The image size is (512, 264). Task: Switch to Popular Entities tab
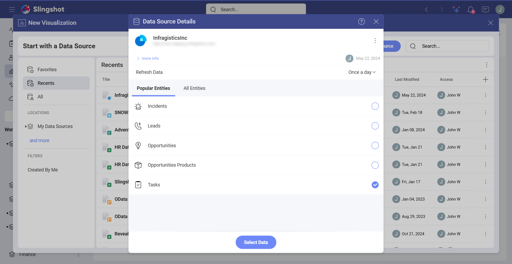pyautogui.click(x=153, y=88)
